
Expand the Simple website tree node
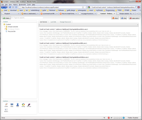(x=5, y=27)
